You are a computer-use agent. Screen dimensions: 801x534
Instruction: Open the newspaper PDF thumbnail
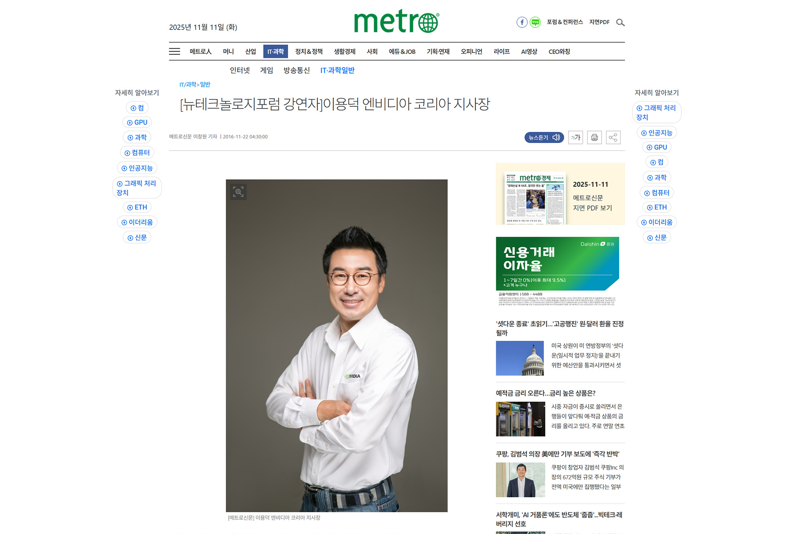point(535,197)
